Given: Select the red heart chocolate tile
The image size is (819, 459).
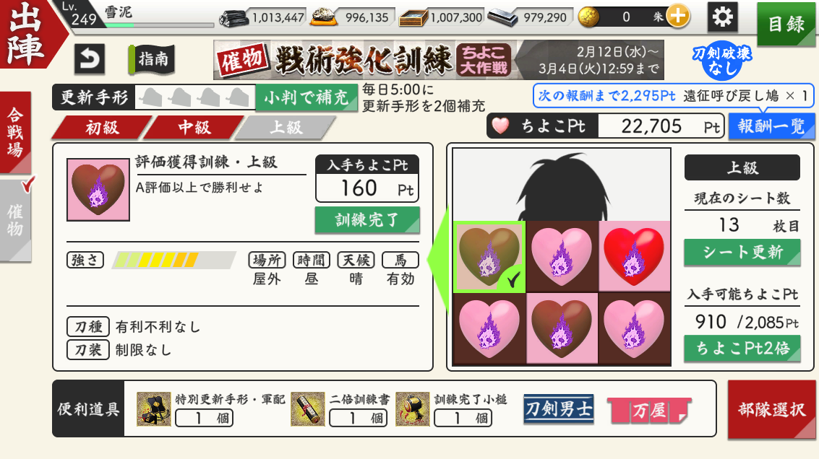Looking at the screenshot, I should pyautogui.click(x=634, y=255).
